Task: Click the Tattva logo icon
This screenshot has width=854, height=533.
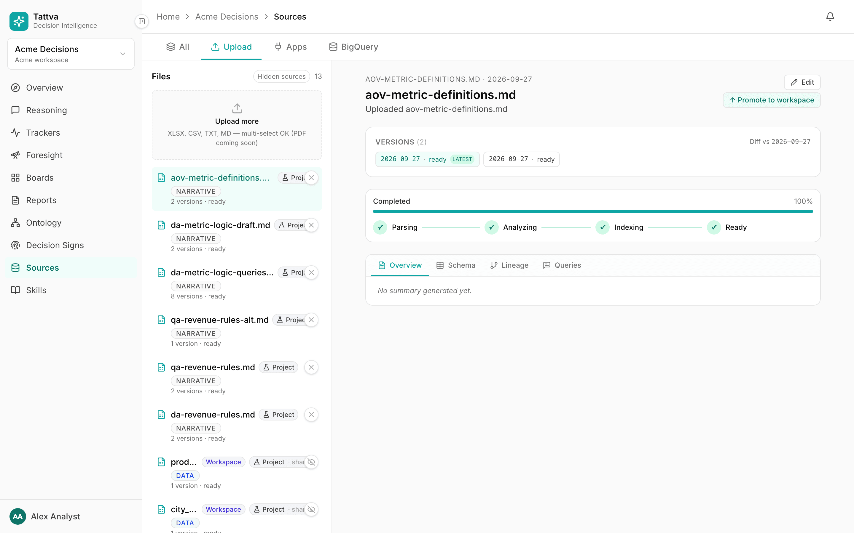Action: click(x=19, y=21)
